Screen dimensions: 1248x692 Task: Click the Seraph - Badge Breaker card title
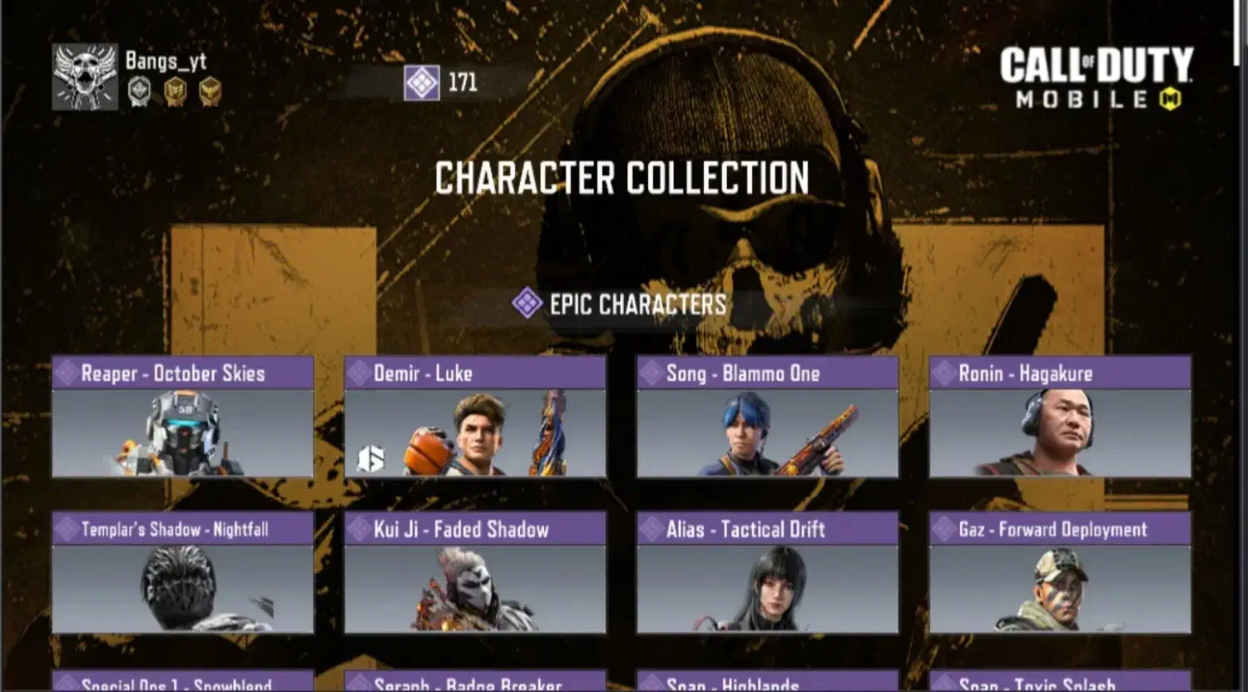pyautogui.click(x=468, y=685)
